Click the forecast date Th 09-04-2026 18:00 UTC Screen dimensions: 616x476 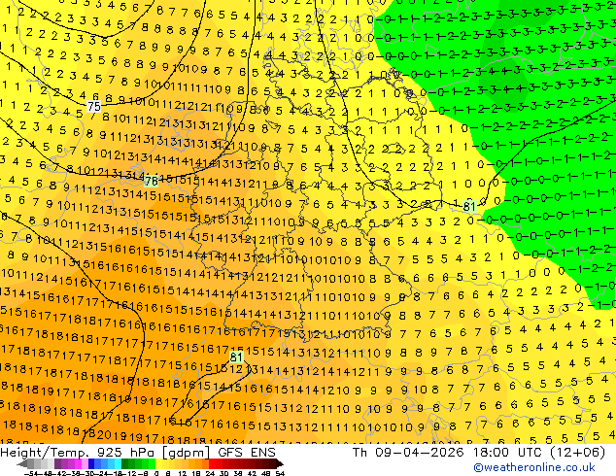pos(448,453)
